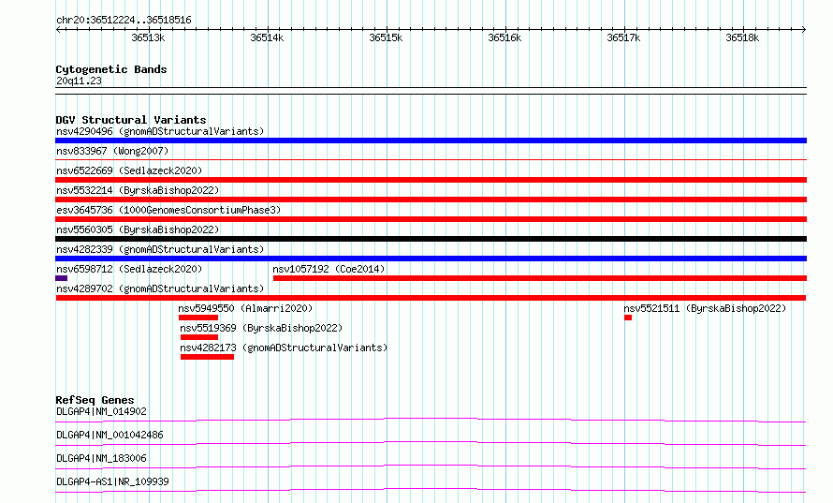Click the nsv6522669 (Sedlazeck2020) label
The height and width of the screenshot is (503, 833).
coord(129,170)
